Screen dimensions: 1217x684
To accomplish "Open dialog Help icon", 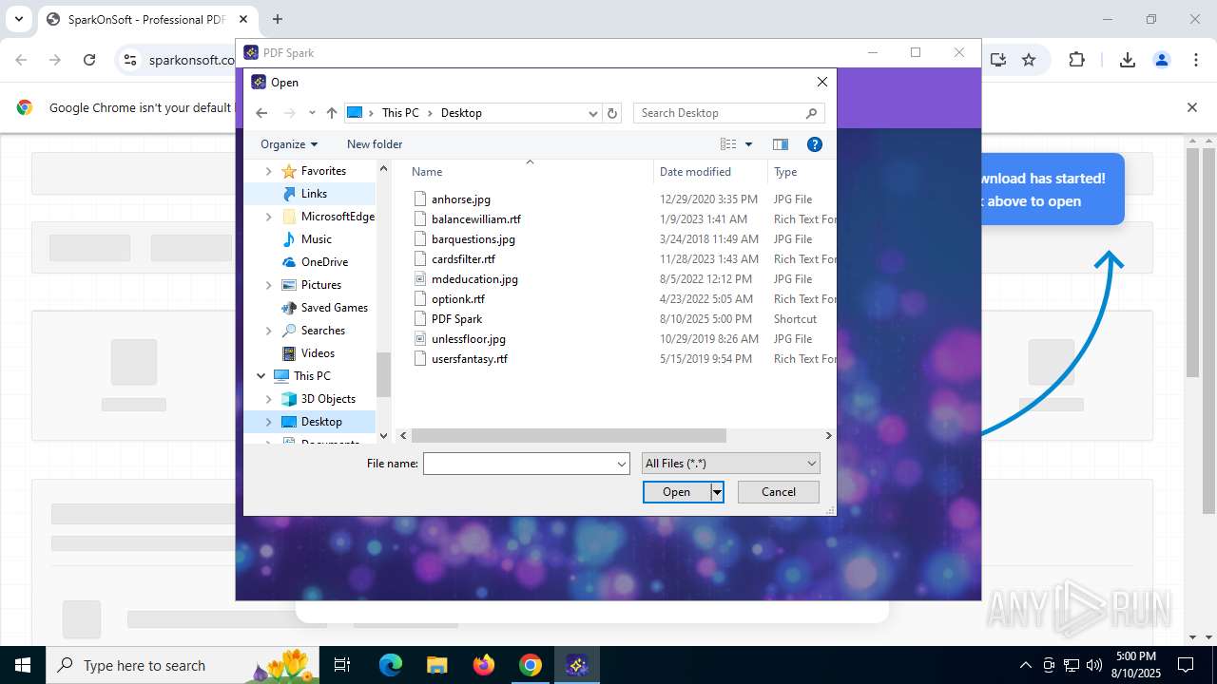I will click(x=814, y=144).
